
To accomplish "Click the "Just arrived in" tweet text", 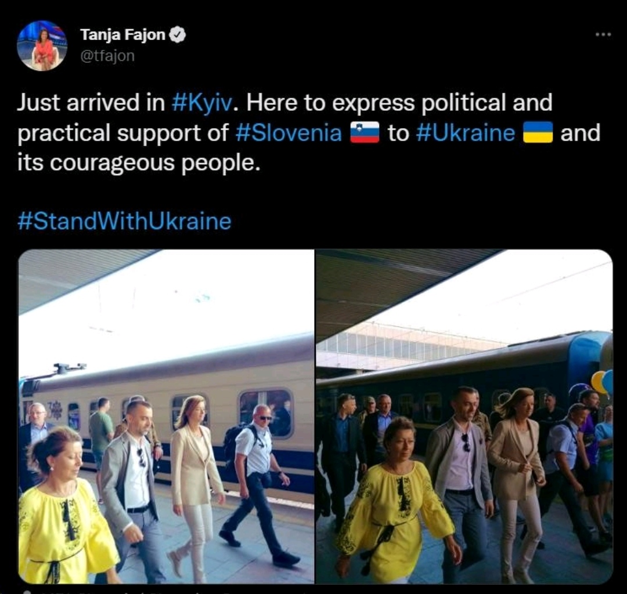I will (91, 103).
